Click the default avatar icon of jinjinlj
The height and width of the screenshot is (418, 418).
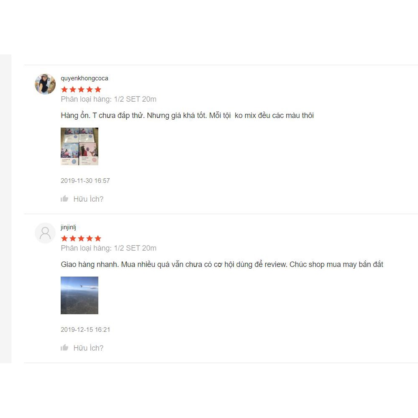(45, 233)
